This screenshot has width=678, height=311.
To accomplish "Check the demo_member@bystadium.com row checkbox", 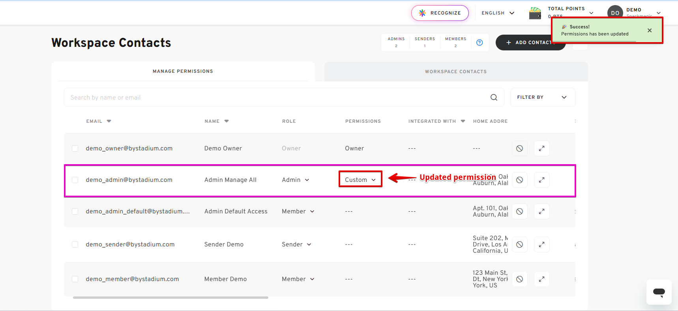I will 75,279.
